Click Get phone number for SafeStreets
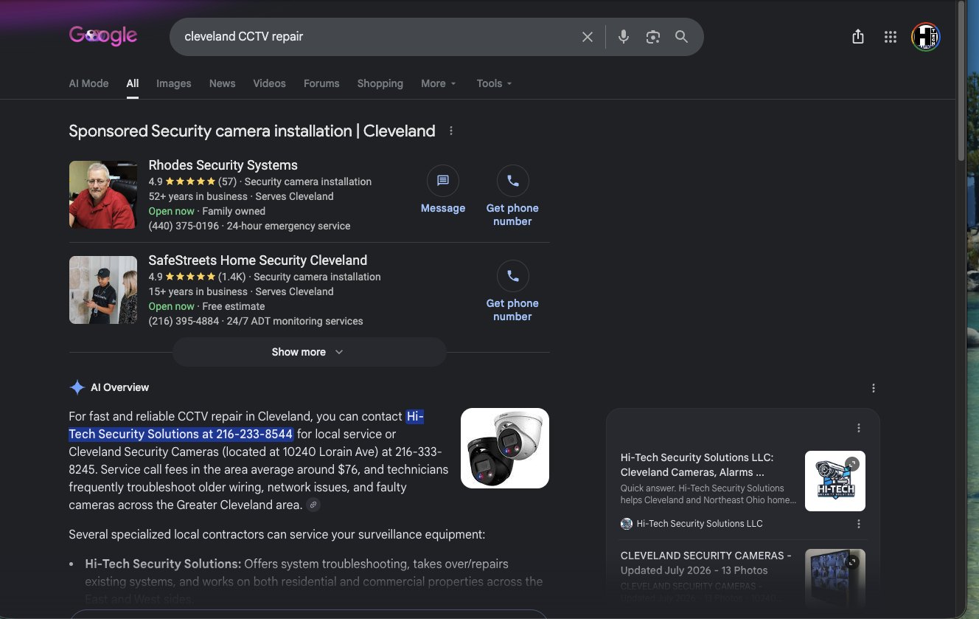Viewport: 979px width, 619px height. click(x=512, y=310)
